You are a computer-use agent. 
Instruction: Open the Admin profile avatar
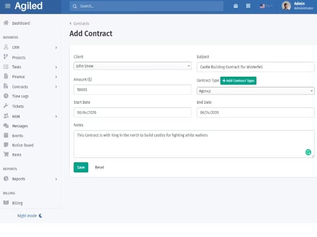coord(286,6)
